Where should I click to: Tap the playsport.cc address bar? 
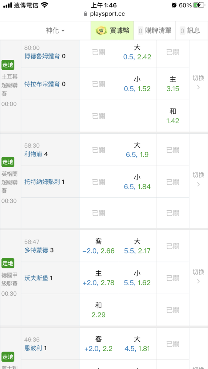[x=104, y=14]
